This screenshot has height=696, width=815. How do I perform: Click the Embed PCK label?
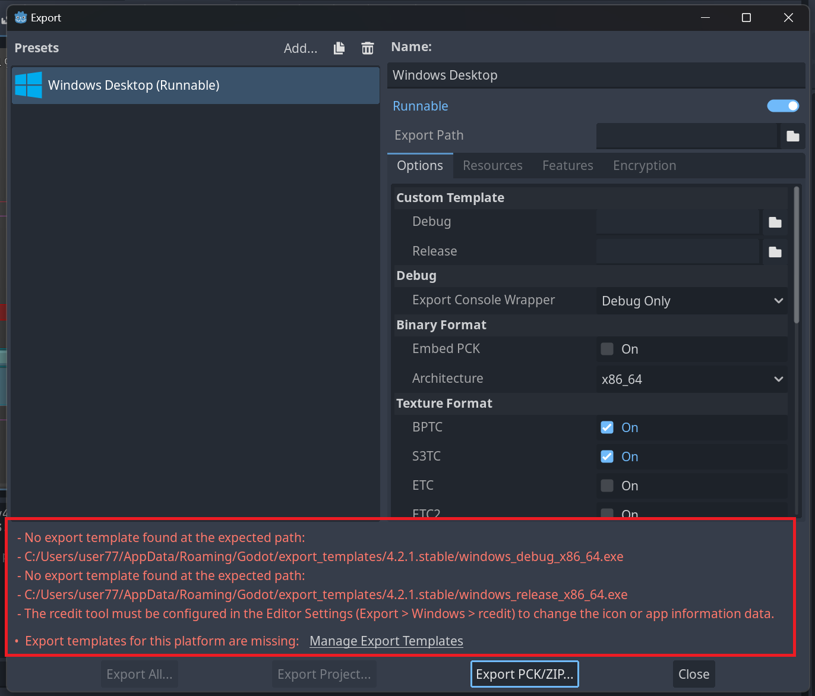446,349
